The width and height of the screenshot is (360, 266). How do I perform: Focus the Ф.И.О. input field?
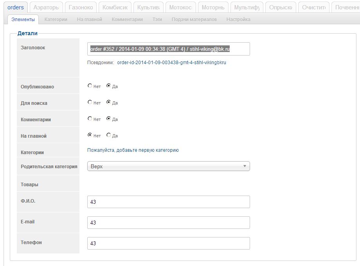coord(168,202)
